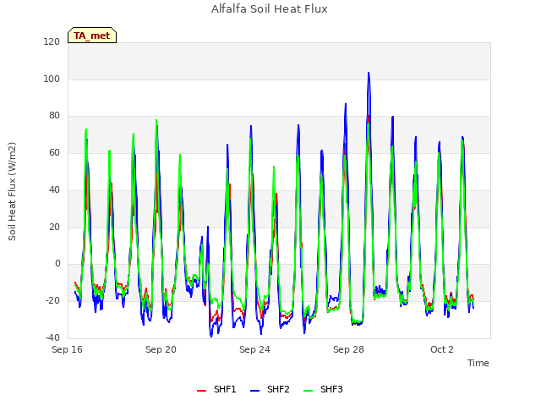Click the 100 y-axis tick label
Viewport: 541px width, 406px height.
52,79
